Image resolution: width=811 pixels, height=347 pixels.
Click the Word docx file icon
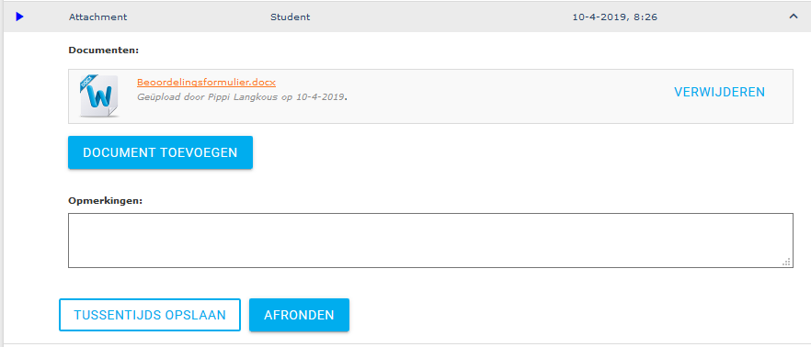click(x=99, y=96)
